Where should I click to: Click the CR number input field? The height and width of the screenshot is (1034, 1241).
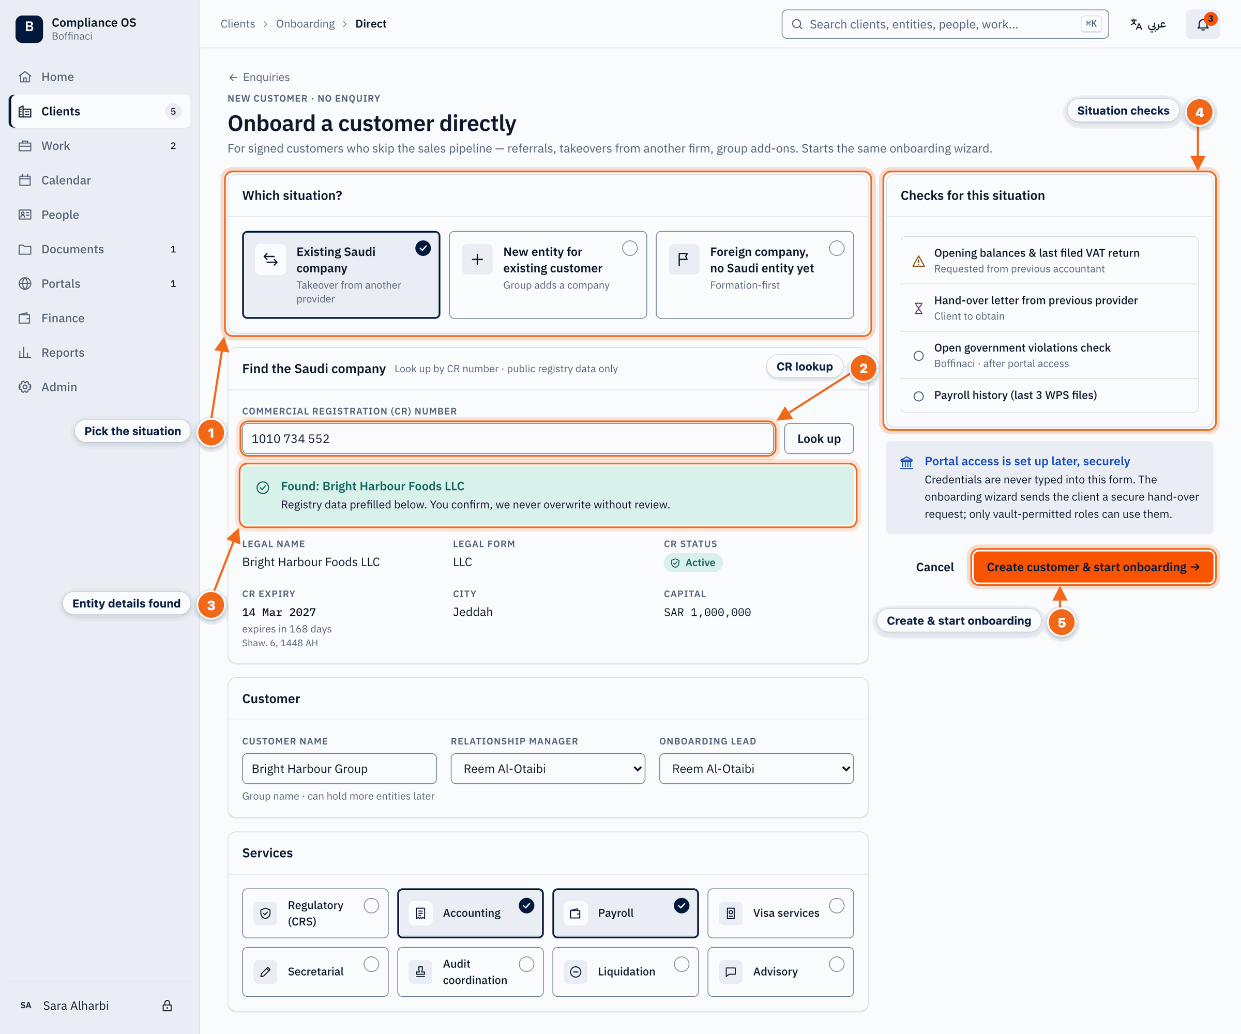coord(508,438)
